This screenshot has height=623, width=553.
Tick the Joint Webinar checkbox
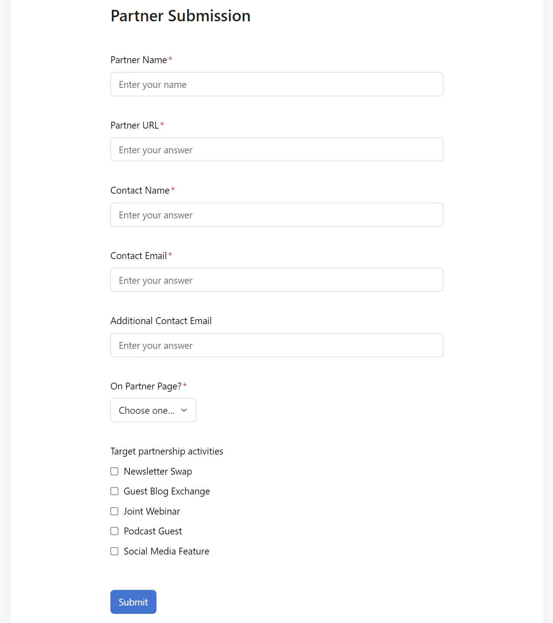115,512
